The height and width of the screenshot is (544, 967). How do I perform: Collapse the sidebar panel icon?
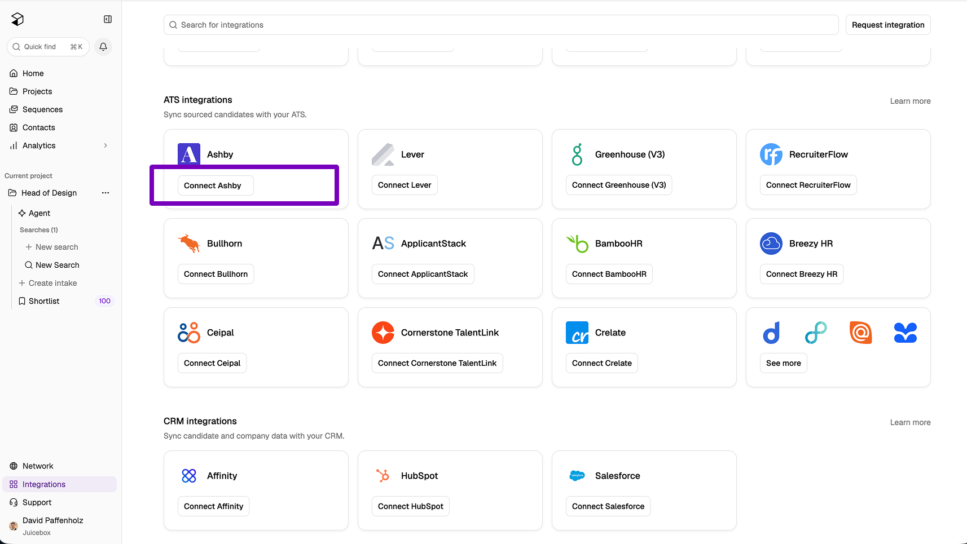pos(108,19)
